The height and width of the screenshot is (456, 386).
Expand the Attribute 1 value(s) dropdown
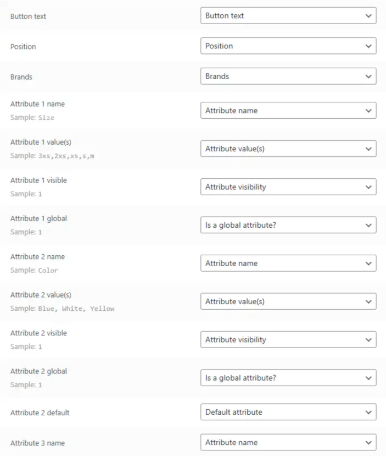(288, 149)
